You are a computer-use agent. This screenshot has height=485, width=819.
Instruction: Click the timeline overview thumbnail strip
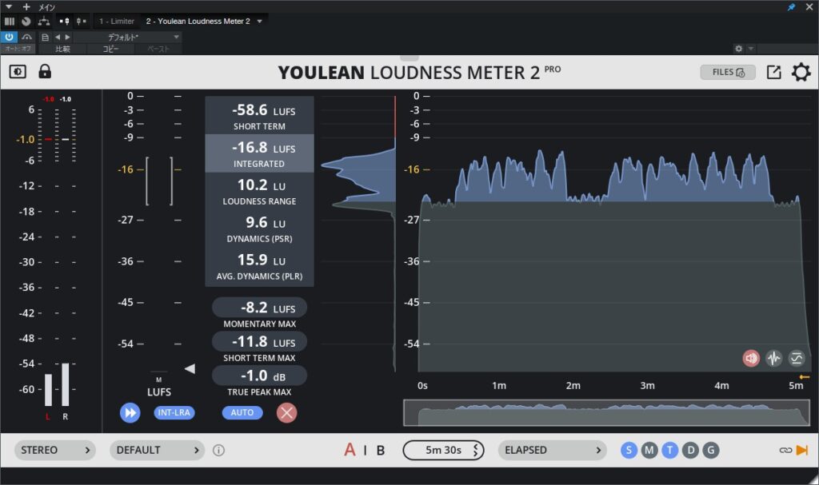point(606,413)
